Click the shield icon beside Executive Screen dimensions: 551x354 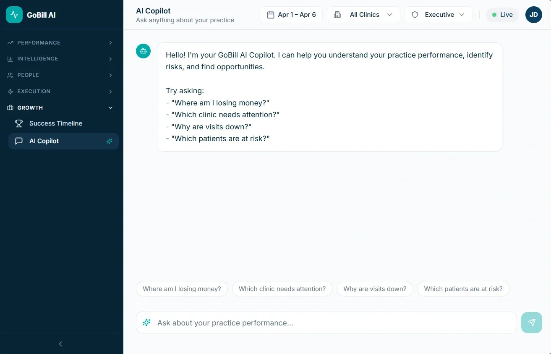point(415,15)
